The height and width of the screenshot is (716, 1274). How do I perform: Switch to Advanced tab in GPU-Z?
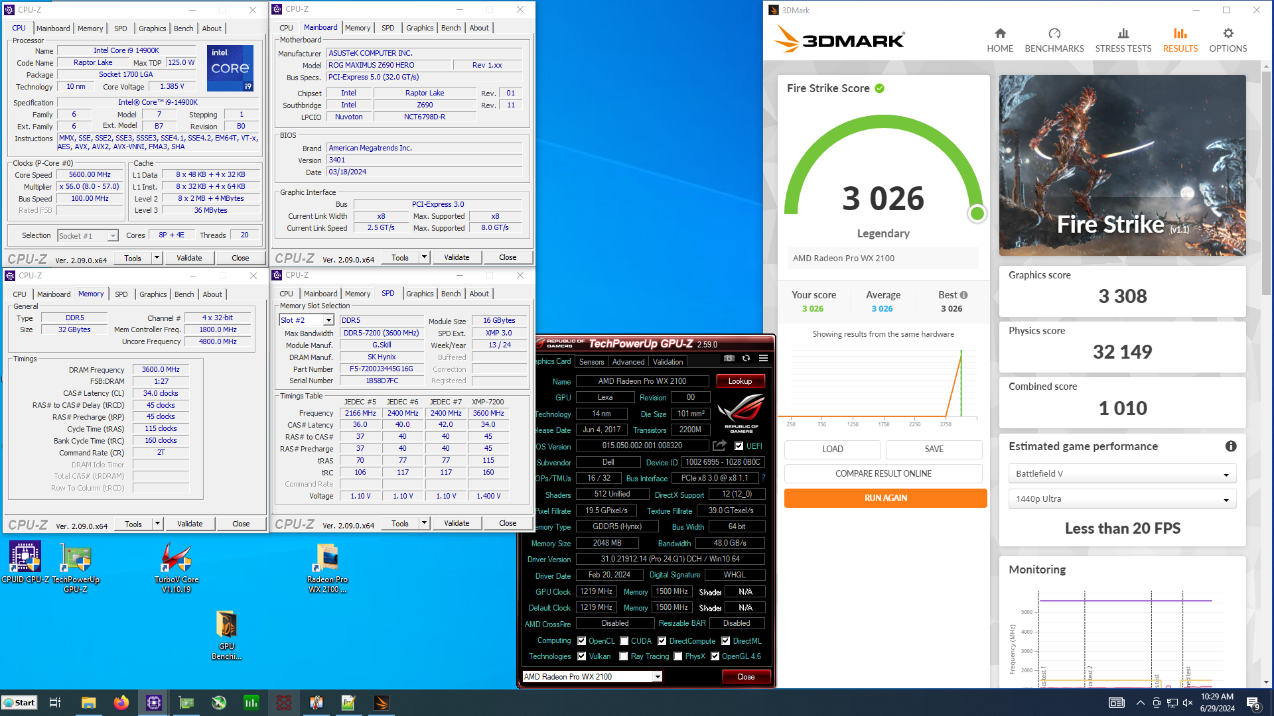628,362
